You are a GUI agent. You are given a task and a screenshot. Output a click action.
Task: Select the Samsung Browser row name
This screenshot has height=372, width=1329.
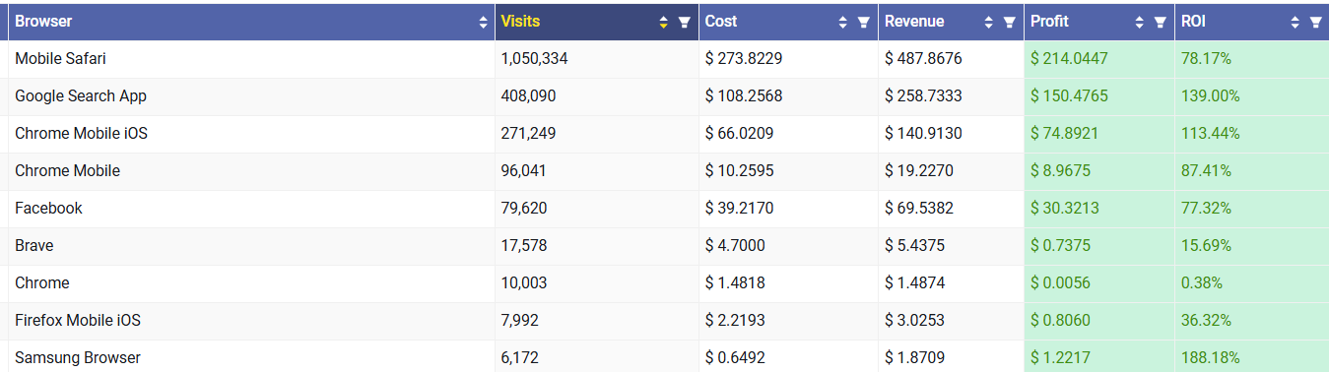click(x=78, y=358)
